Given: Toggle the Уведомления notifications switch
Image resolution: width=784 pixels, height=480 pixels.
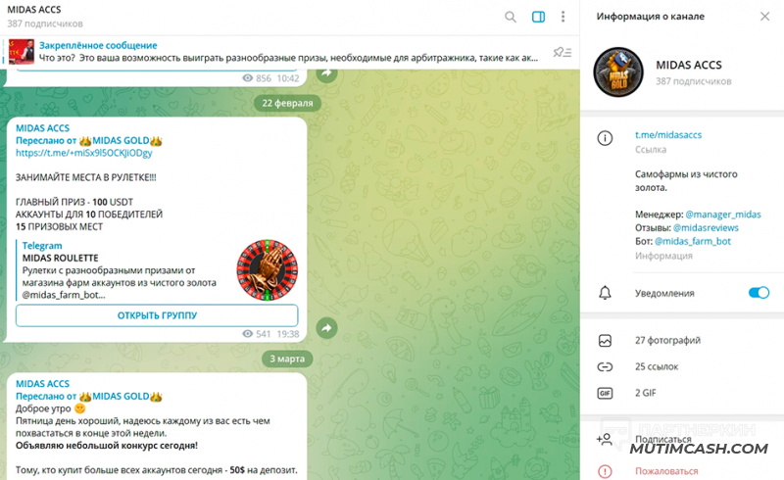Looking at the screenshot, I should click(759, 293).
